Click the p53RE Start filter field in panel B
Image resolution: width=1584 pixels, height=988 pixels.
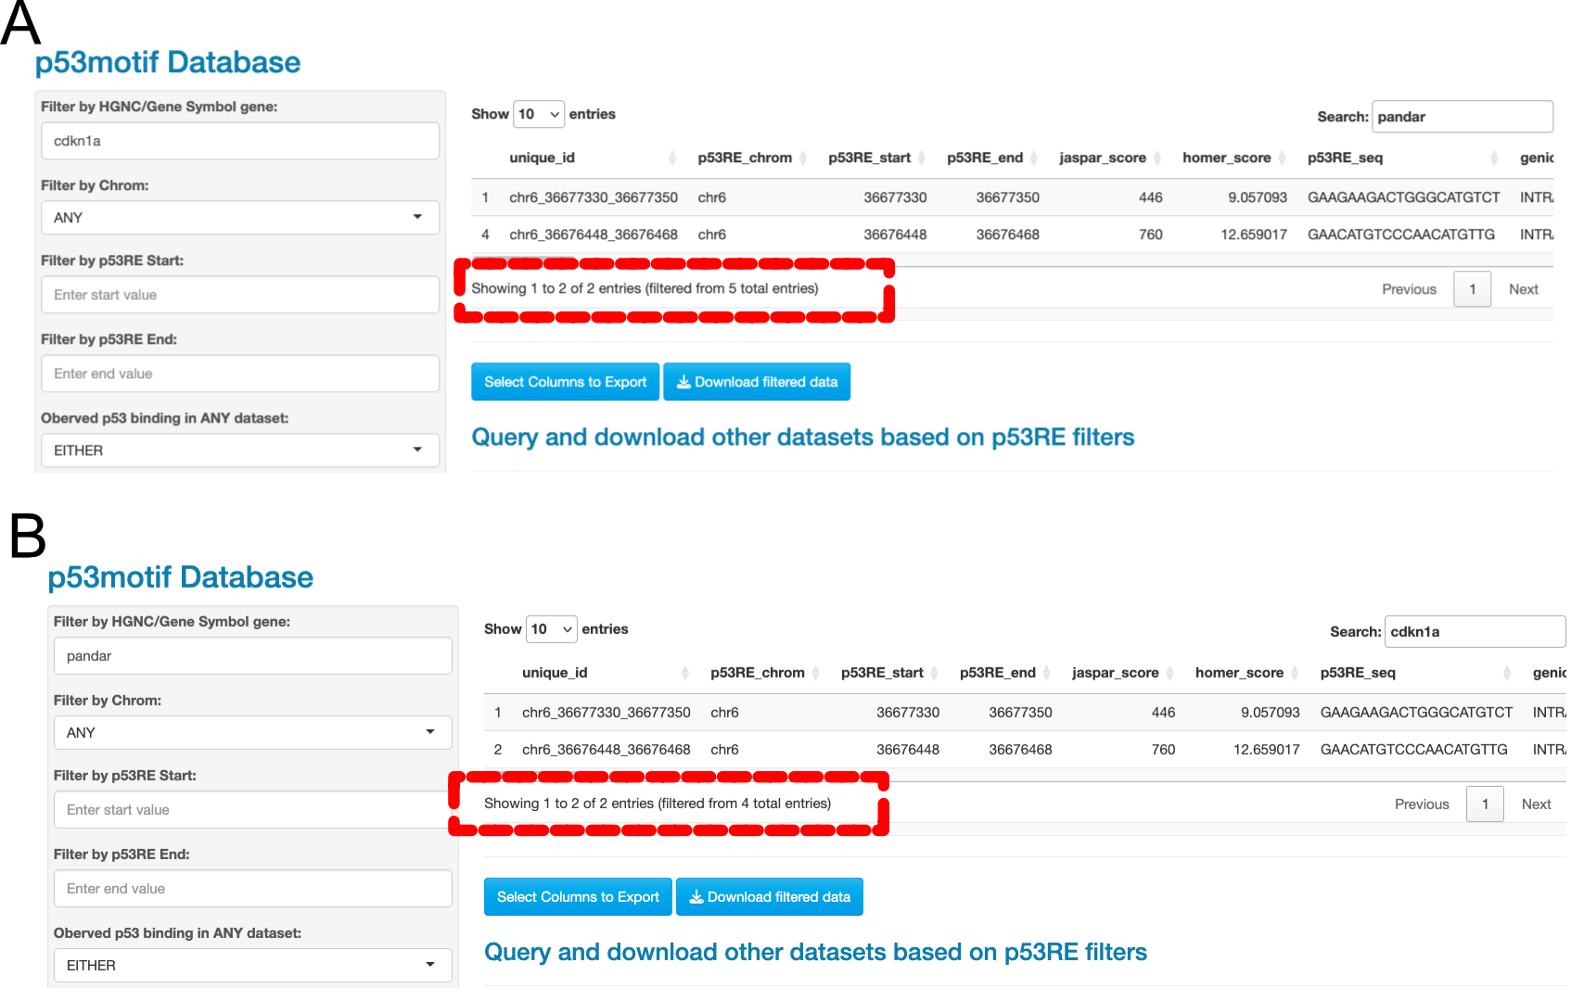coord(253,810)
